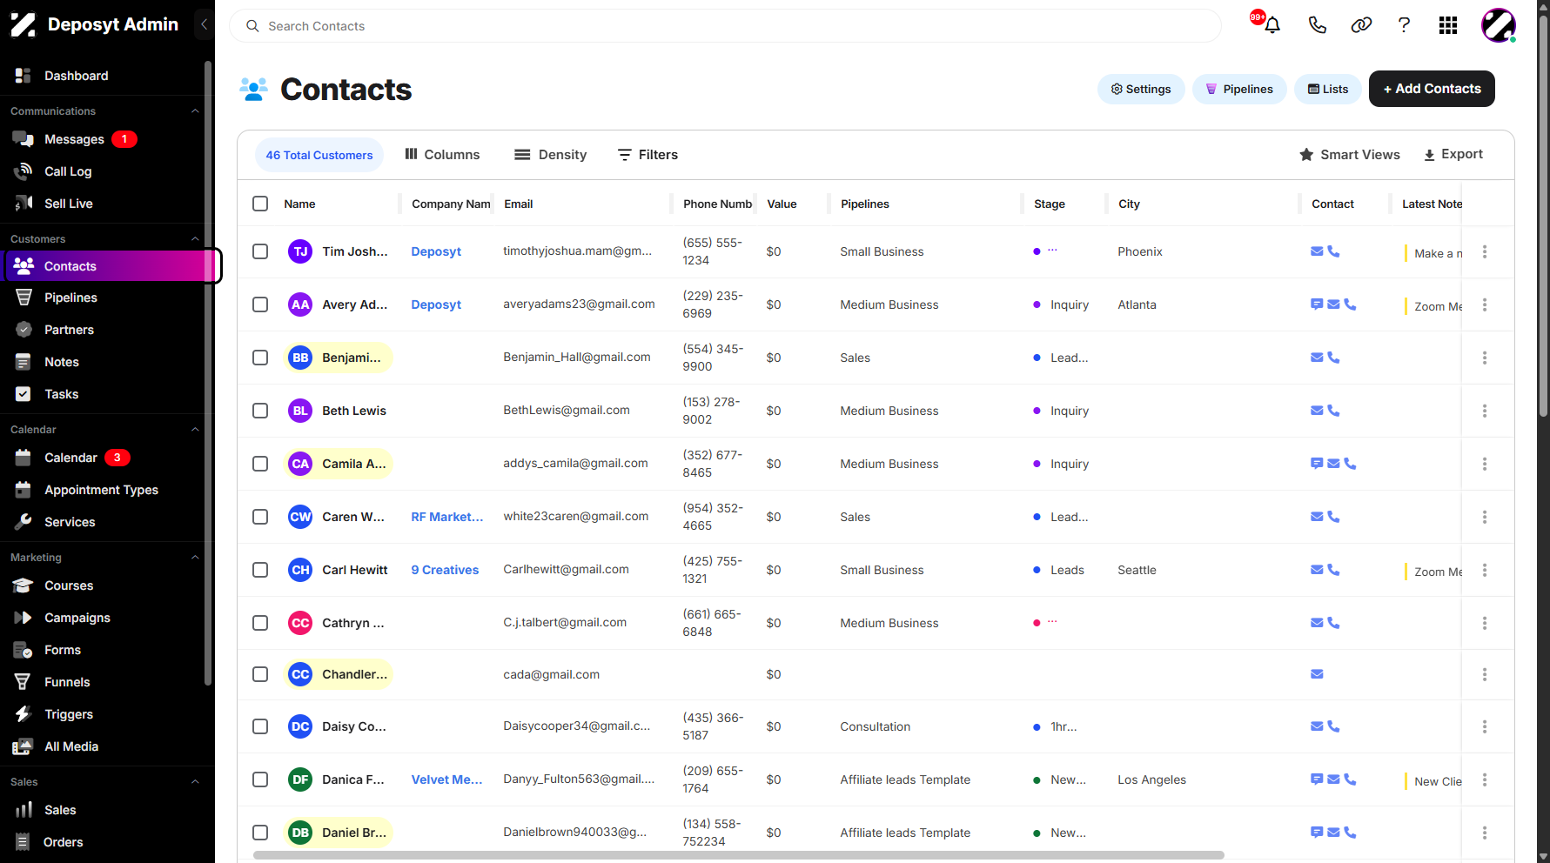Click the Lists button
The height and width of the screenshot is (863, 1550).
1328,89
